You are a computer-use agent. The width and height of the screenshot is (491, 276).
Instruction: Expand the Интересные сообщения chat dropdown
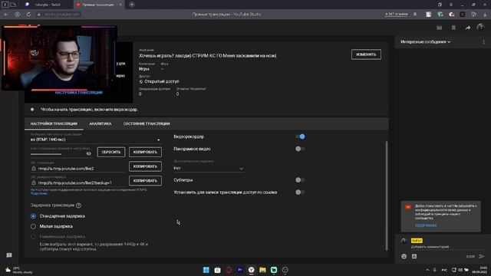426,41
